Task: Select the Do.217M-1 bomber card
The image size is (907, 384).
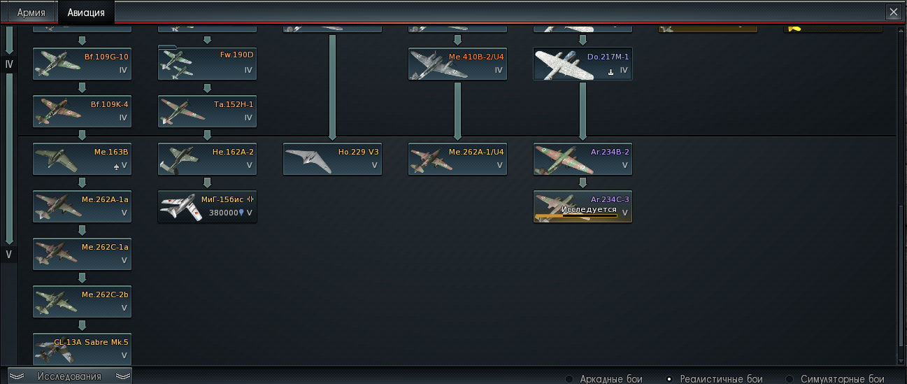Action: pyautogui.click(x=583, y=64)
